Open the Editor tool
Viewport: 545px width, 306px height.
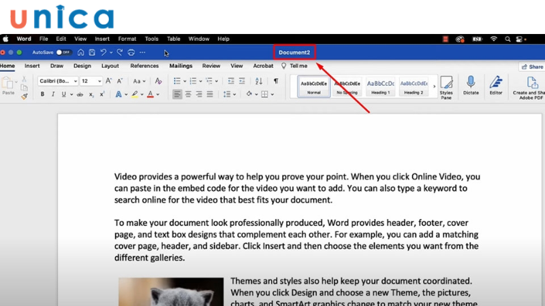coord(496,86)
